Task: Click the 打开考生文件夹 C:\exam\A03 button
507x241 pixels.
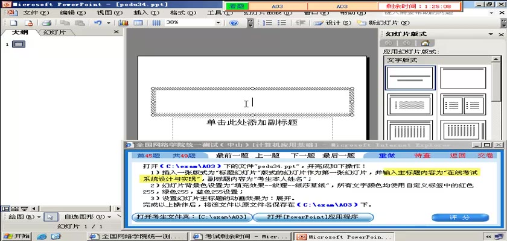Action: pos(192,217)
